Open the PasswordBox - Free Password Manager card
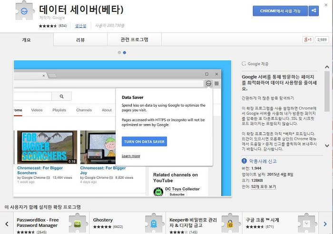Screen dimensions: 333x234 pyautogui.click(x=51, y=223)
